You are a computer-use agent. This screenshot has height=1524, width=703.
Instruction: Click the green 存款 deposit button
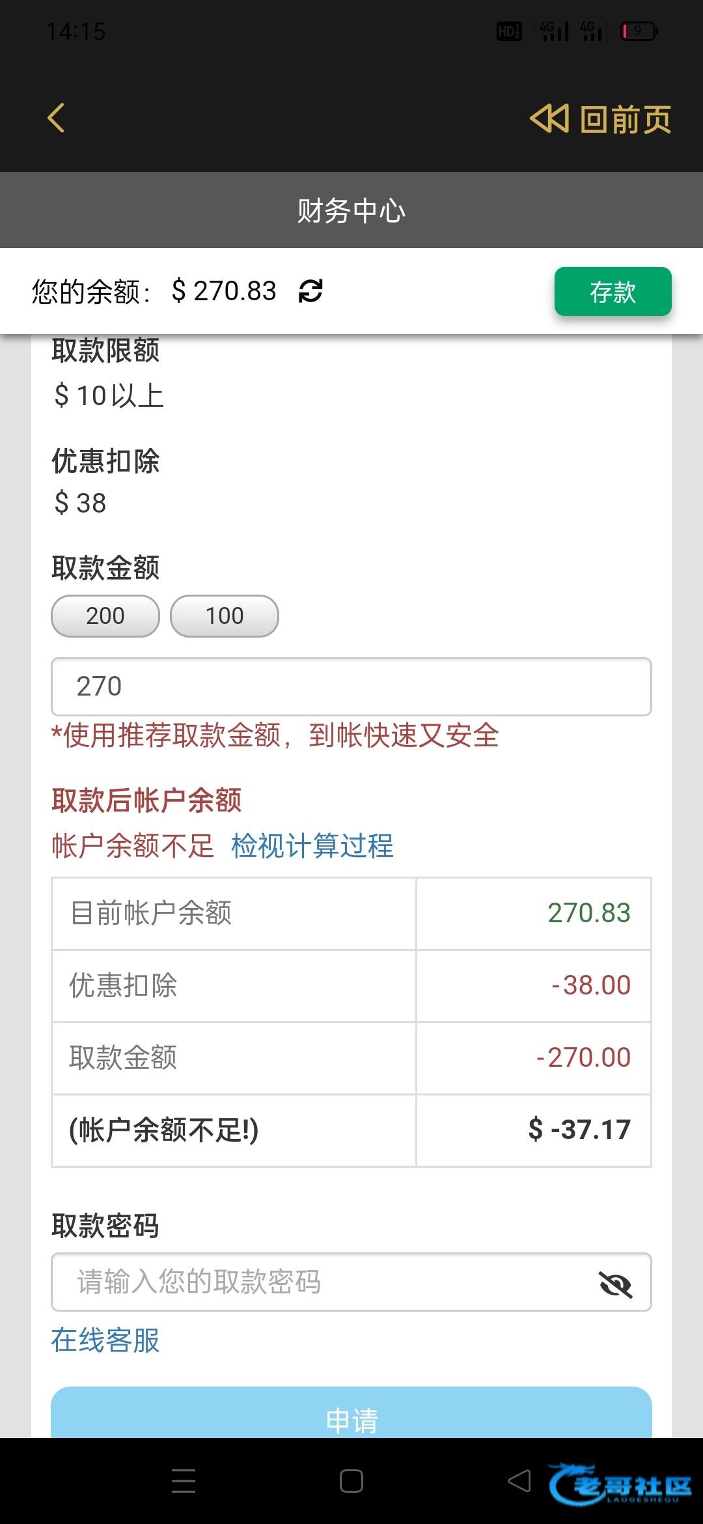pyautogui.click(x=613, y=291)
